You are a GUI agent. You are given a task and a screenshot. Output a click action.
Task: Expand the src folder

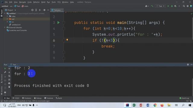pyautogui.click(x=7, y=22)
